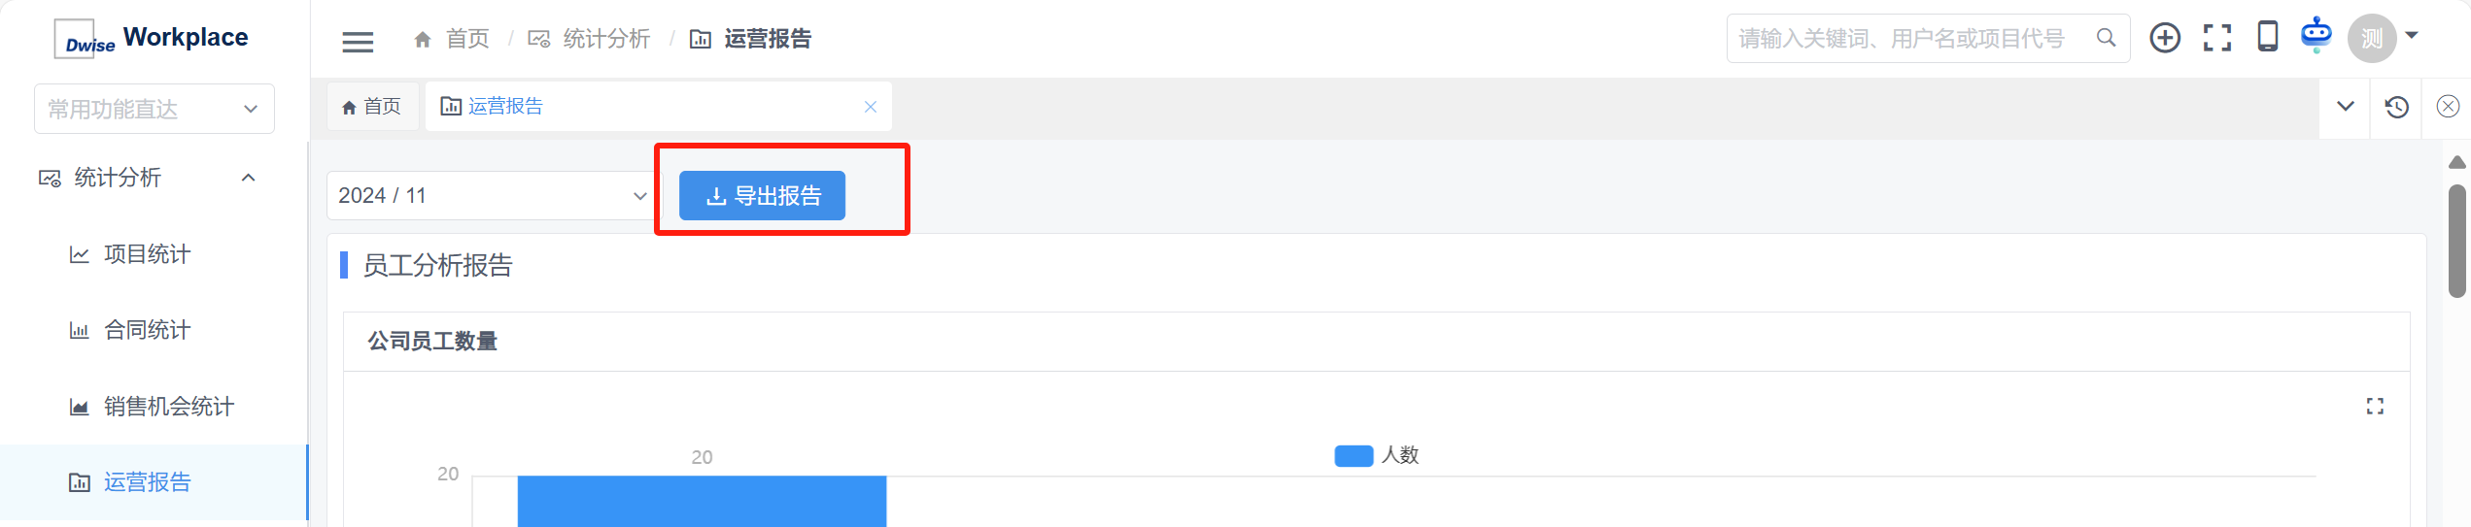Click the 导出报告 button
This screenshot has width=2471, height=527.
[x=762, y=196]
